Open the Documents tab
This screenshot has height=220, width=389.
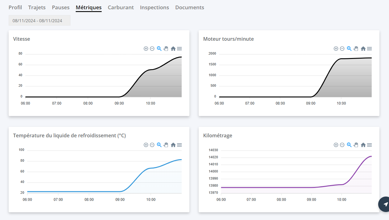[x=189, y=7]
